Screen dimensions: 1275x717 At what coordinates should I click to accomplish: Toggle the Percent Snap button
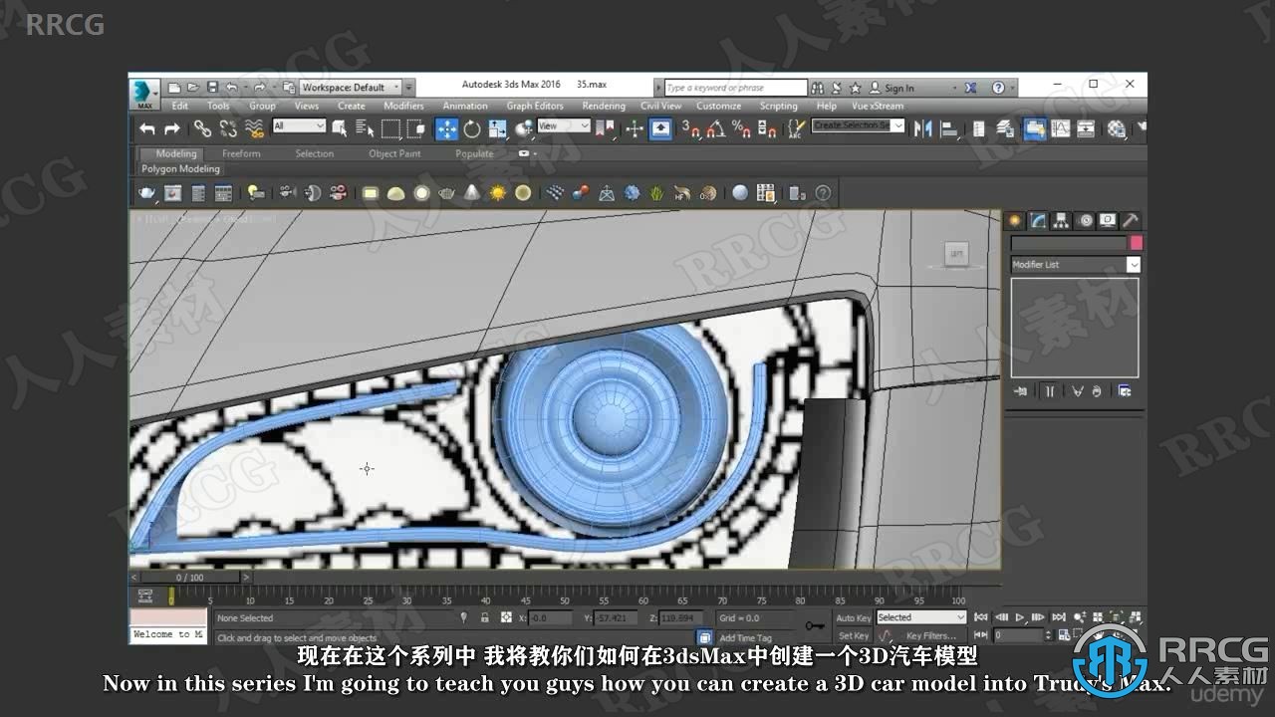click(741, 128)
